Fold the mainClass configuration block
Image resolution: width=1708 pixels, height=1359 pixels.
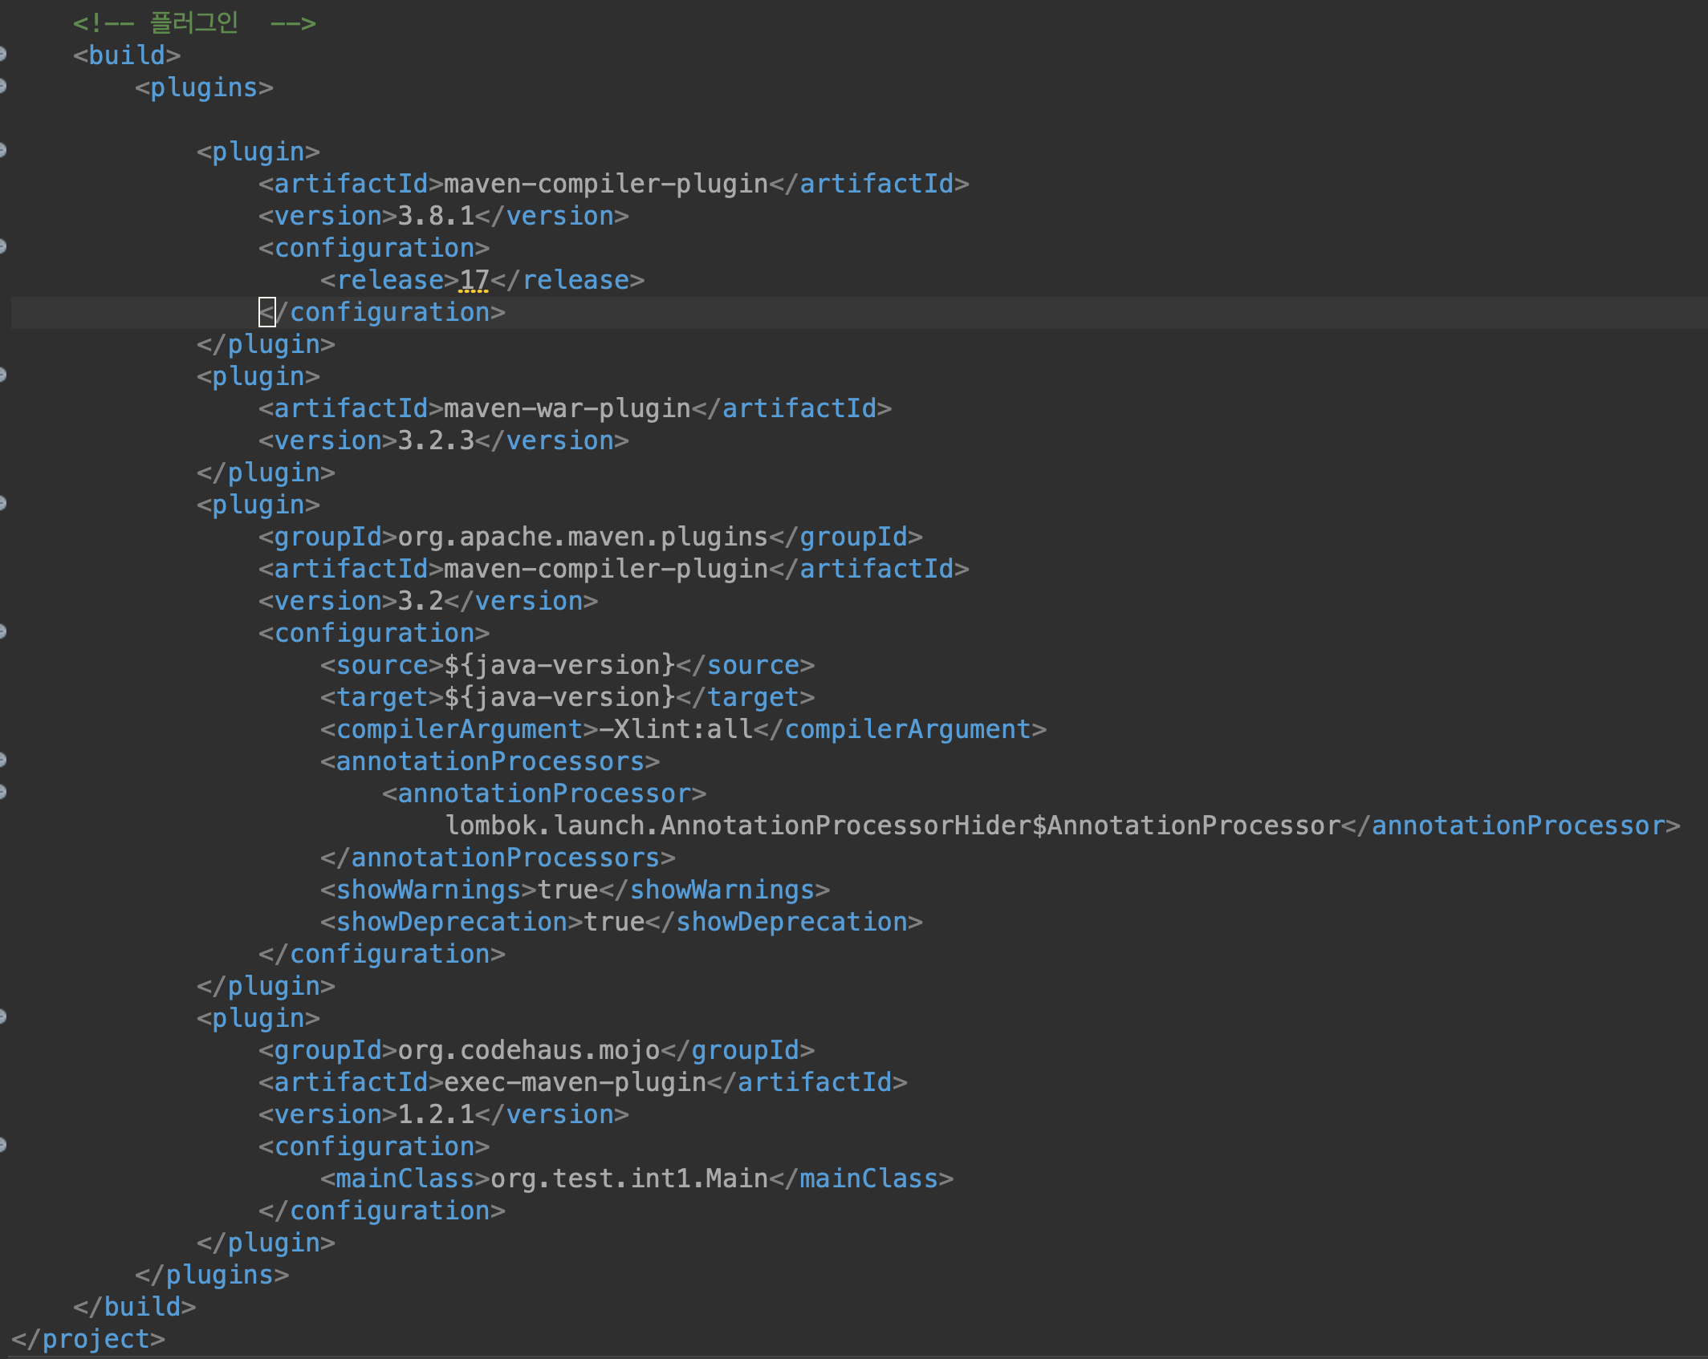tap(2, 1146)
